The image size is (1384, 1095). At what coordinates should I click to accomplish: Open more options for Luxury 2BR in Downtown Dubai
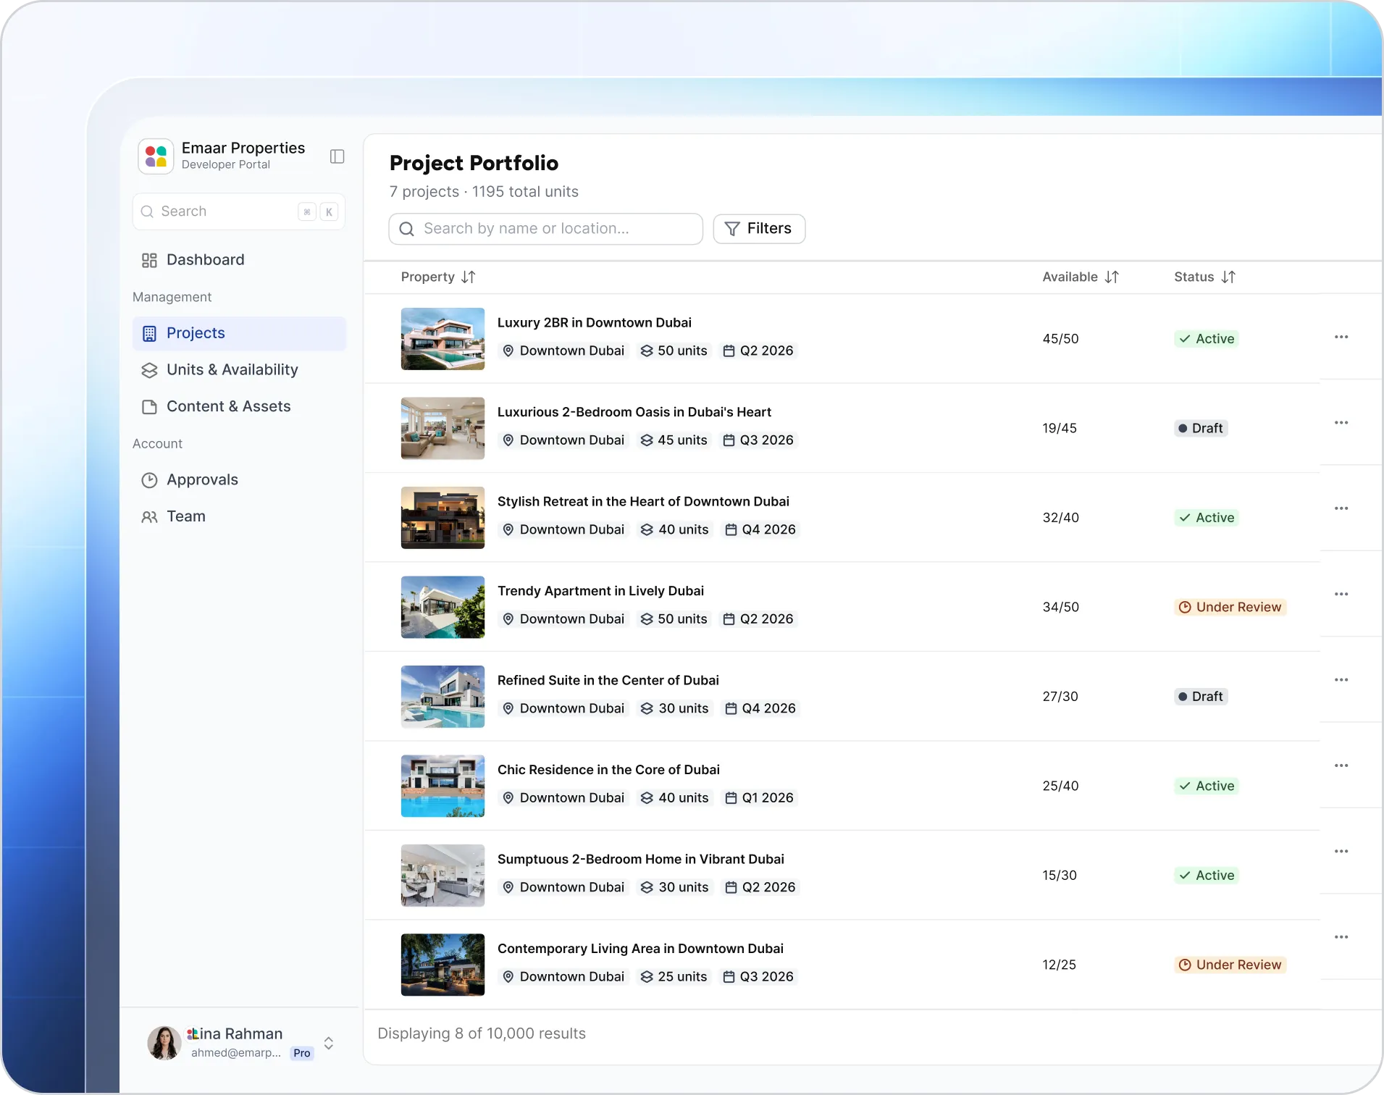tap(1341, 337)
